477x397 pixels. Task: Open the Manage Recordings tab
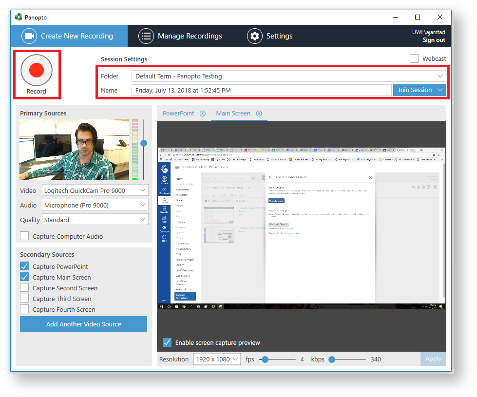coord(180,36)
